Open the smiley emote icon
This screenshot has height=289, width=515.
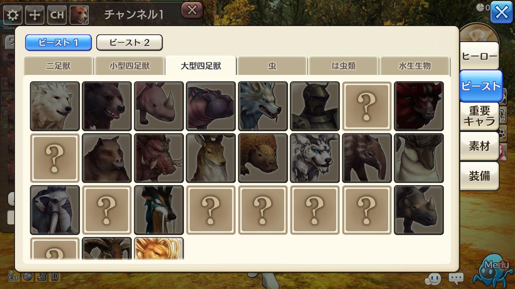433,279
